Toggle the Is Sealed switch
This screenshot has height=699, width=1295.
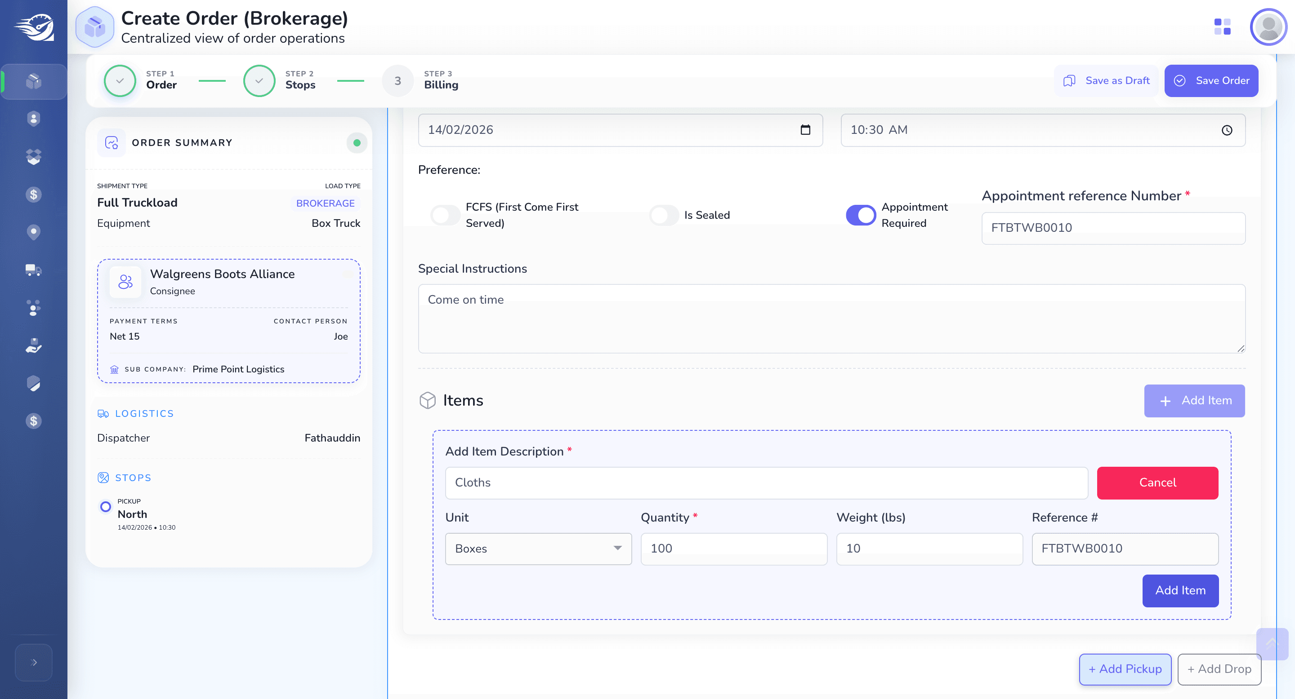(x=664, y=216)
